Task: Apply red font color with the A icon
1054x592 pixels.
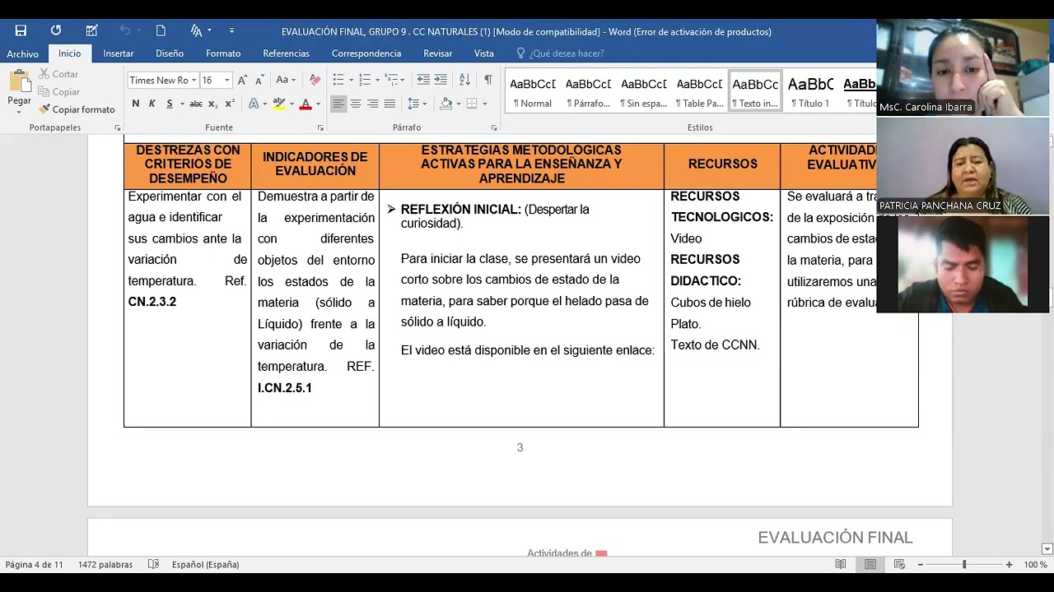Action: pyautogui.click(x=305, y=104)
